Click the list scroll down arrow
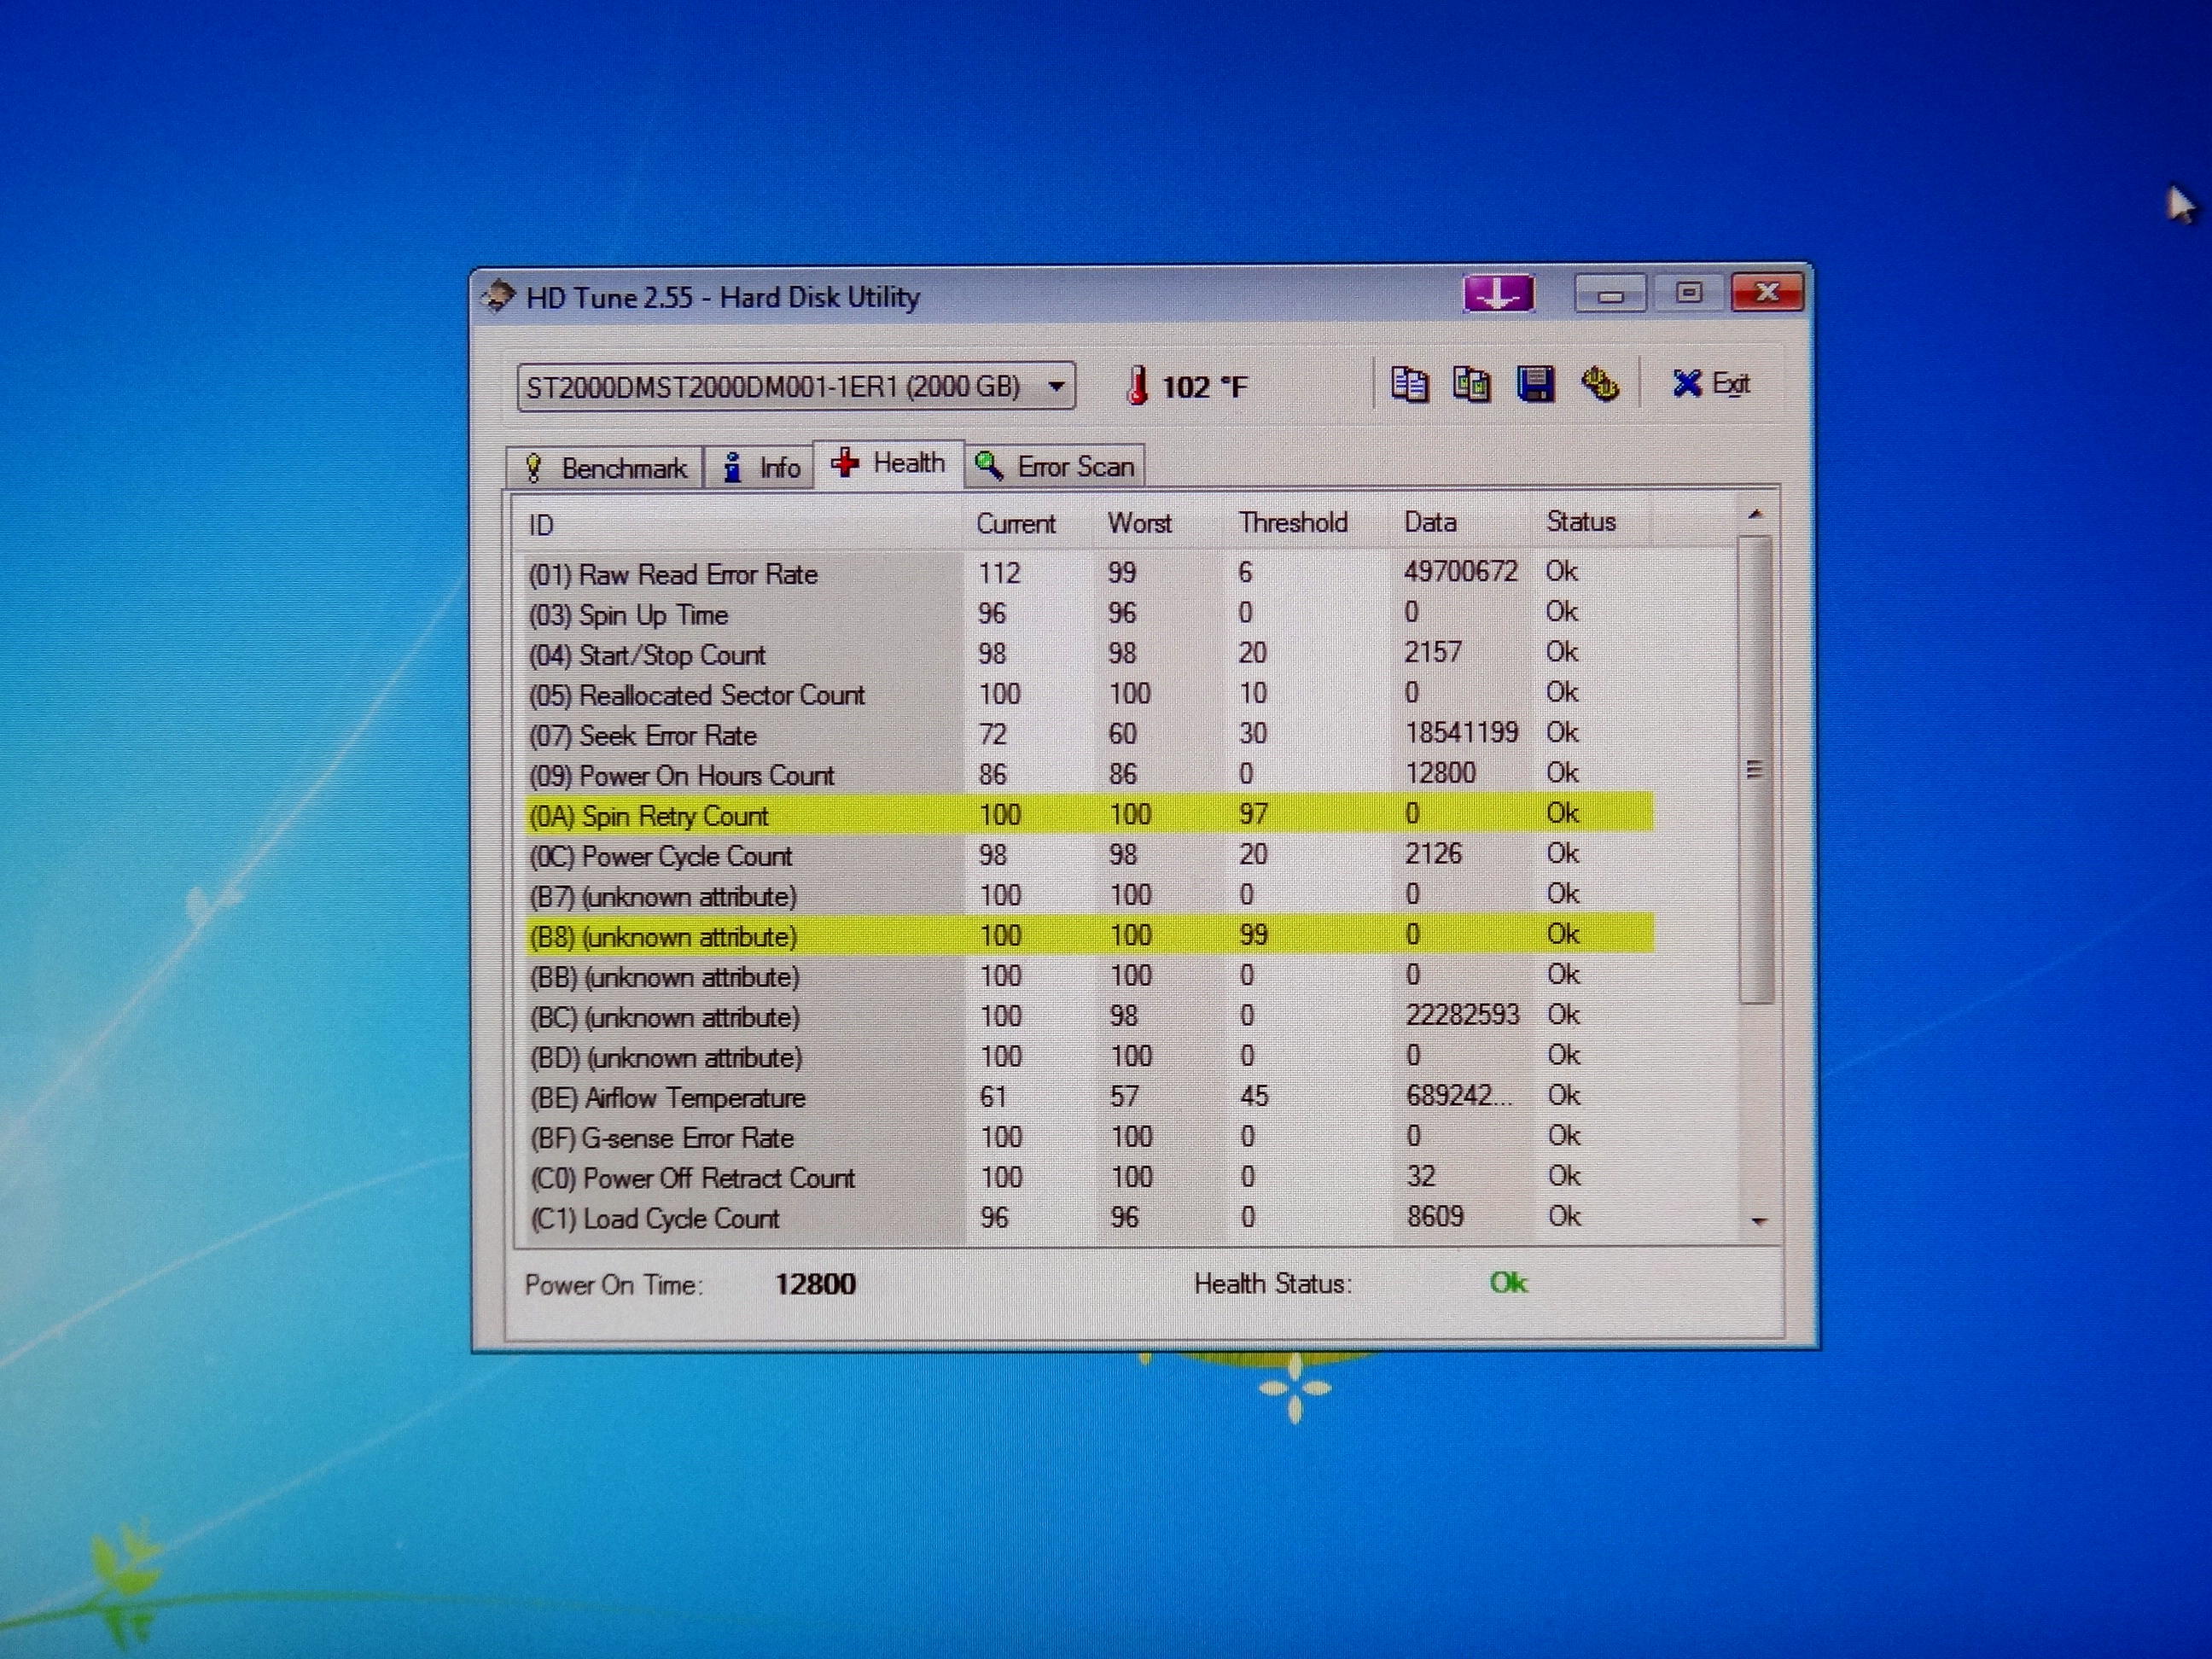Image resolution: width=2212 pixels, height=1659 pixels. click(x=1760, y=1221)
